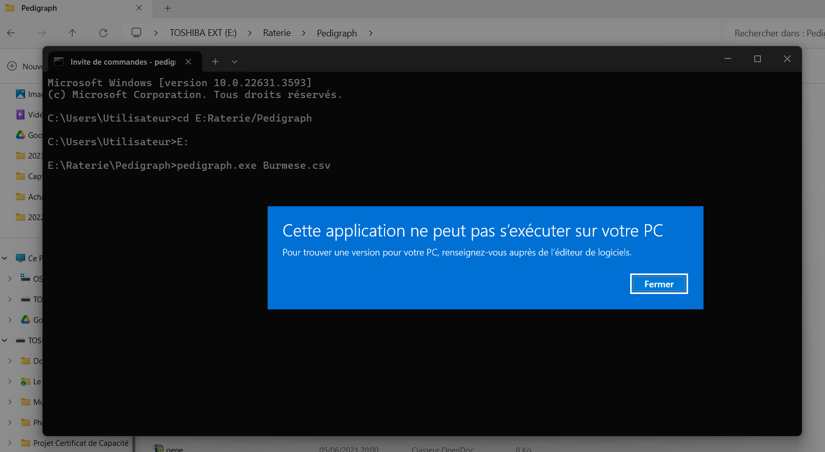Navigate to Raterie in the breadcrumb
The image size is (825, 452).
[277, 33]
